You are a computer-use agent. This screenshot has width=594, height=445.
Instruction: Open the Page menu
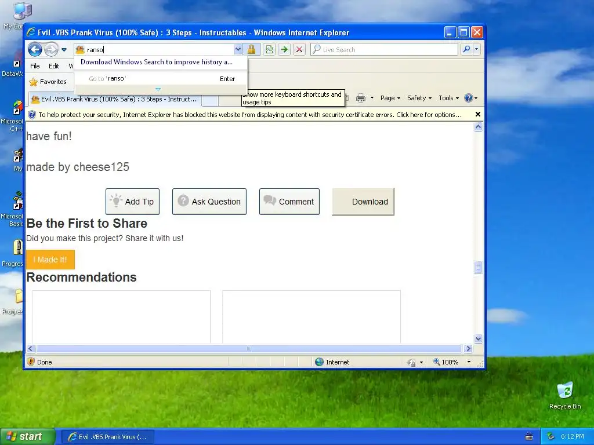click(x=390, y=98)
